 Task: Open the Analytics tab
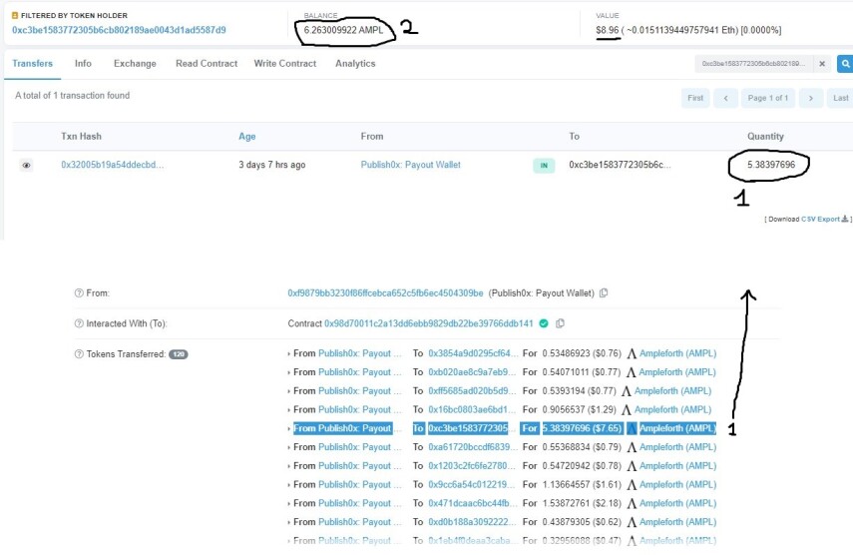pos(355,63)
